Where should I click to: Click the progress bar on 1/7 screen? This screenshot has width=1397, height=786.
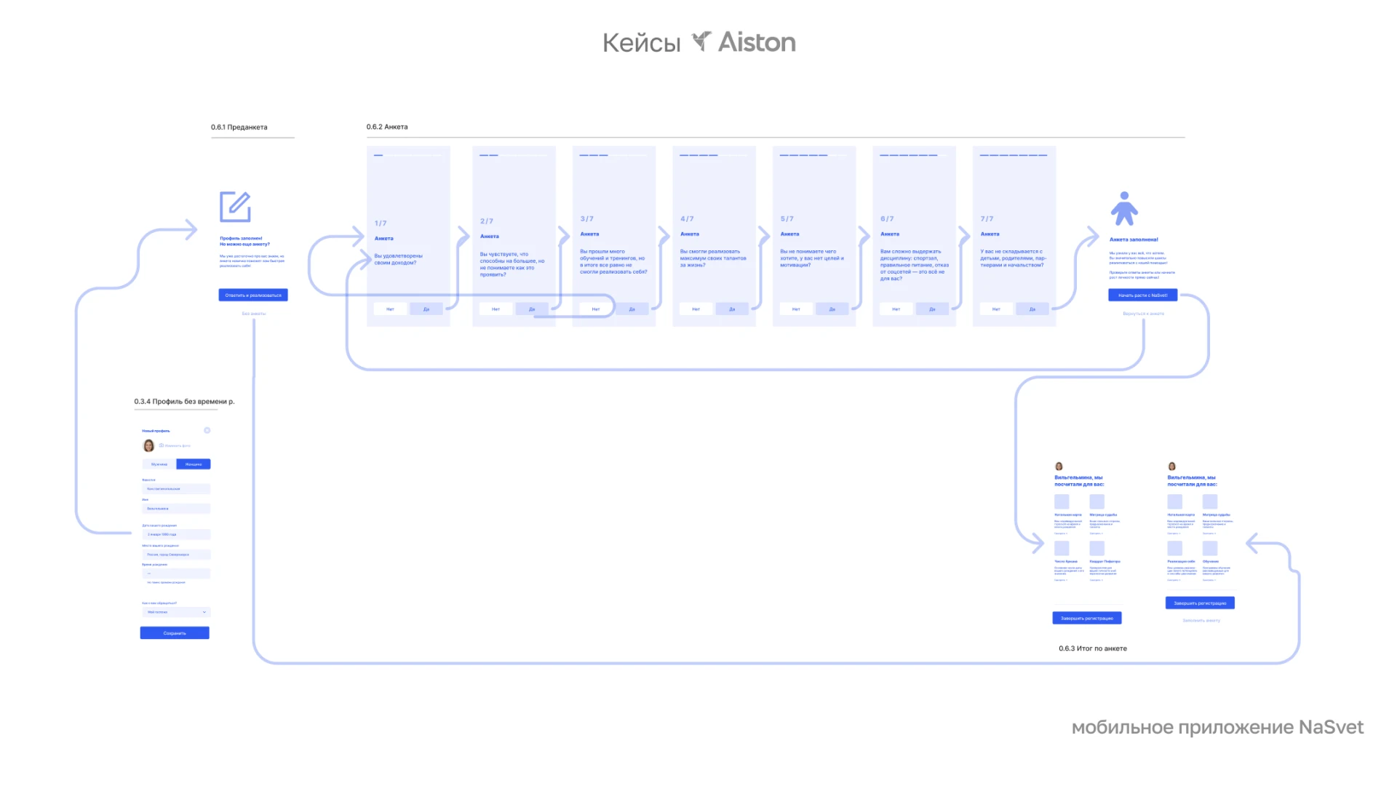[x=408, y=155]
